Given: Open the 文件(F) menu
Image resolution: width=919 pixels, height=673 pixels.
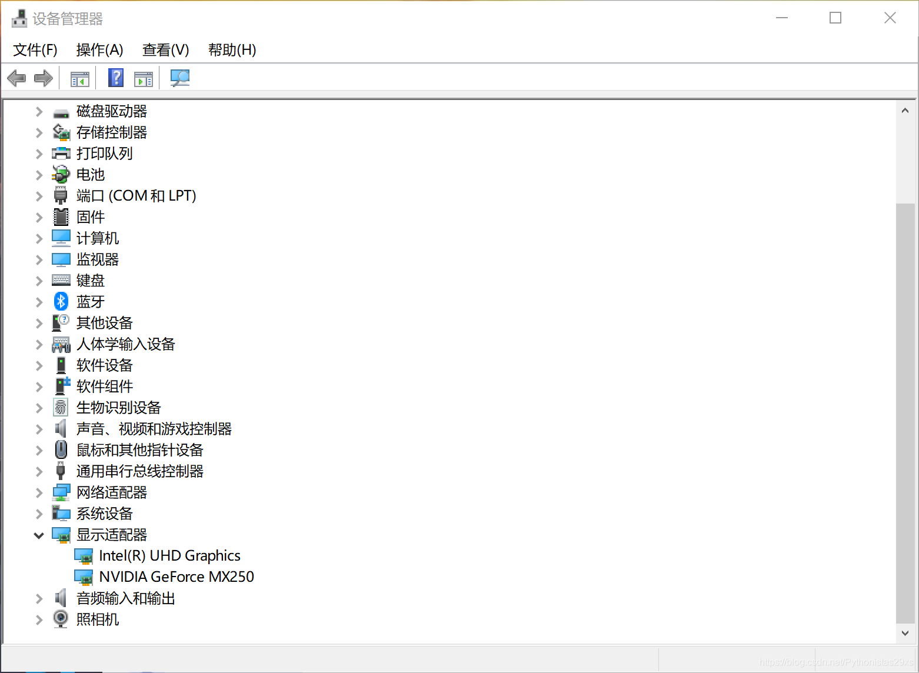Looking at the screenshot, I should point(35,50).
